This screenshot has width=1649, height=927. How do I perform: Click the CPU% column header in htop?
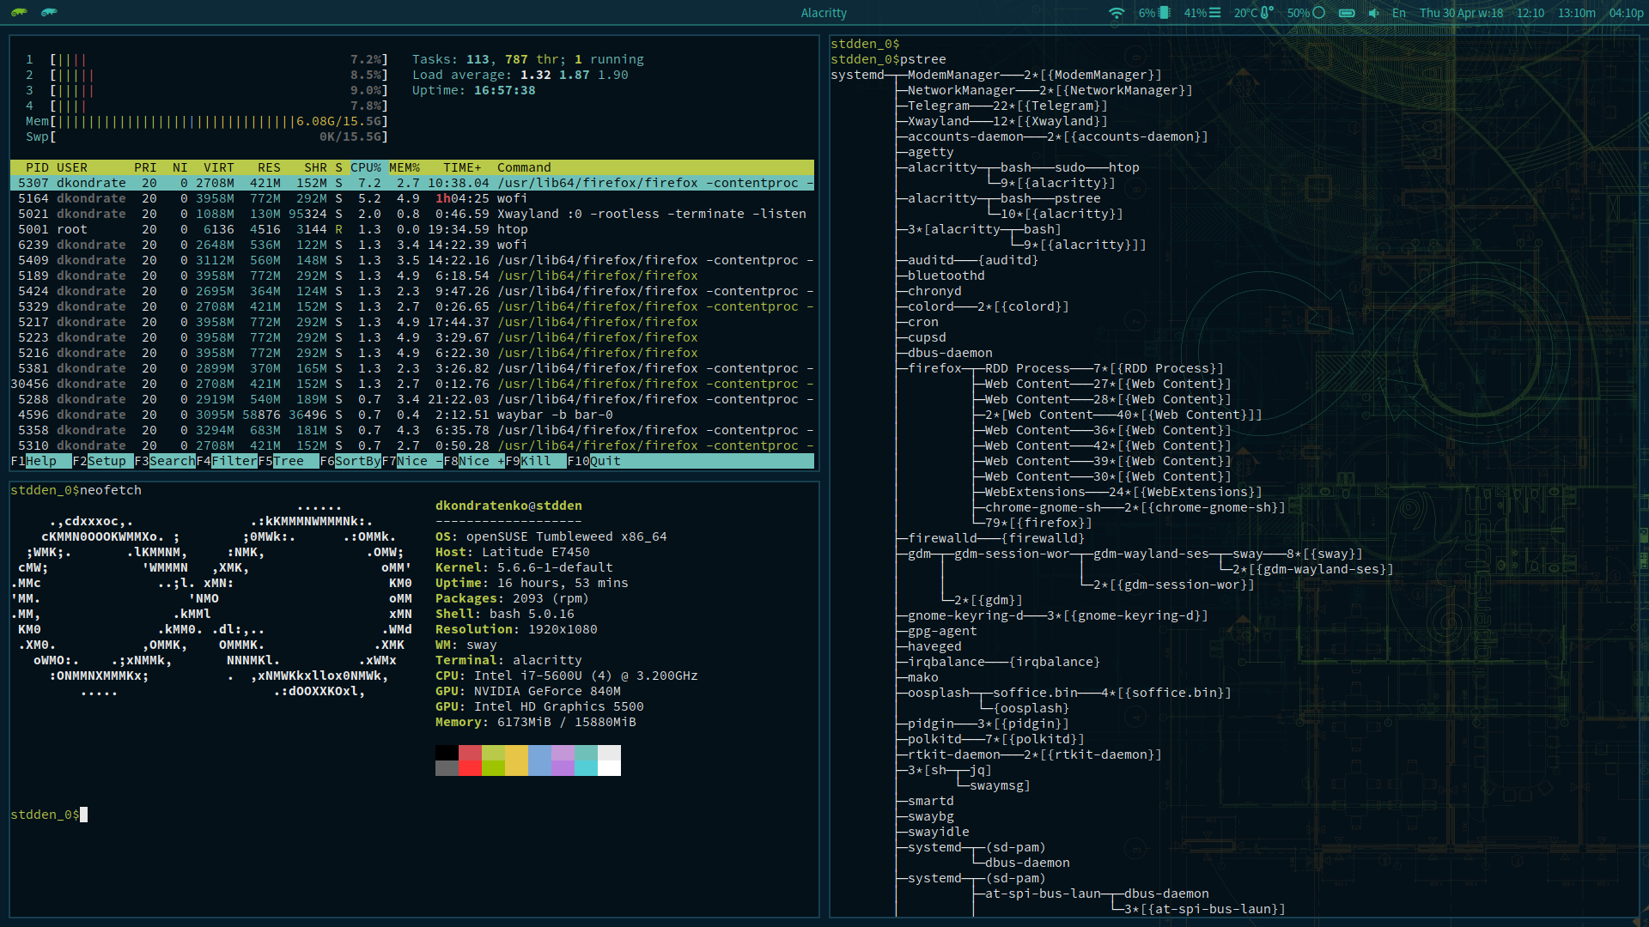365,167
